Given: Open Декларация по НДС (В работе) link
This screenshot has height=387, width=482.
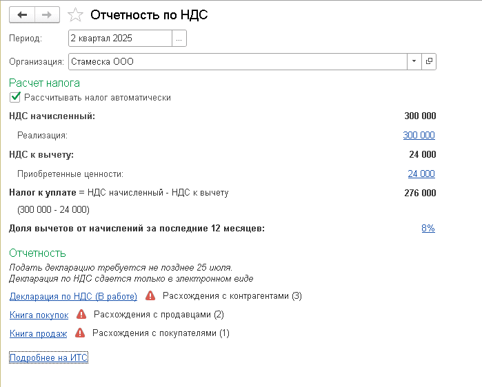Looking at the screenshot, I should click(73, 297).
